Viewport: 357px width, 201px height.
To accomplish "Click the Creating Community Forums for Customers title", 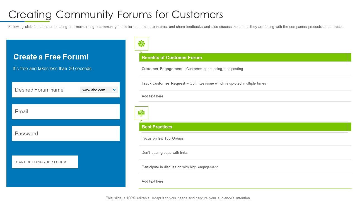I will [116, 14].
